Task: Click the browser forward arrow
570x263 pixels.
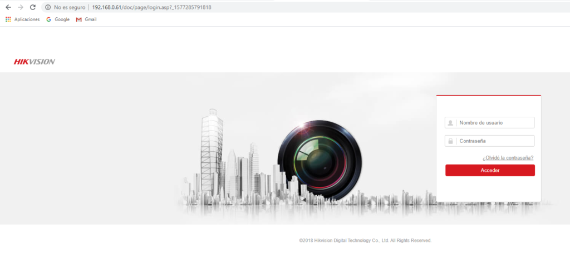Action: 21,7
